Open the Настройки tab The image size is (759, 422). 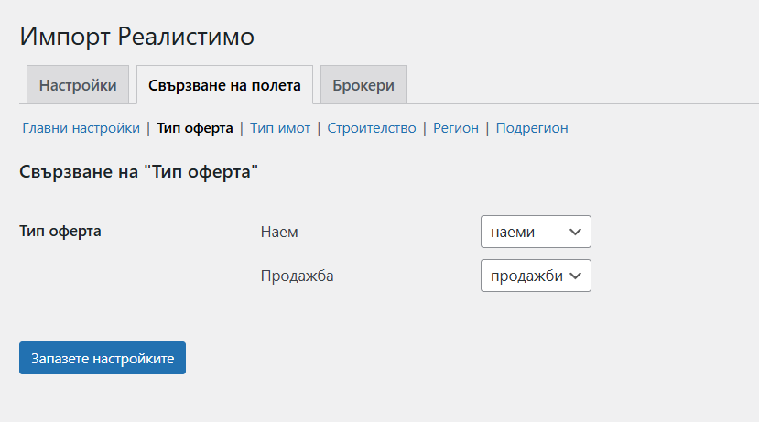pos(78,85)
